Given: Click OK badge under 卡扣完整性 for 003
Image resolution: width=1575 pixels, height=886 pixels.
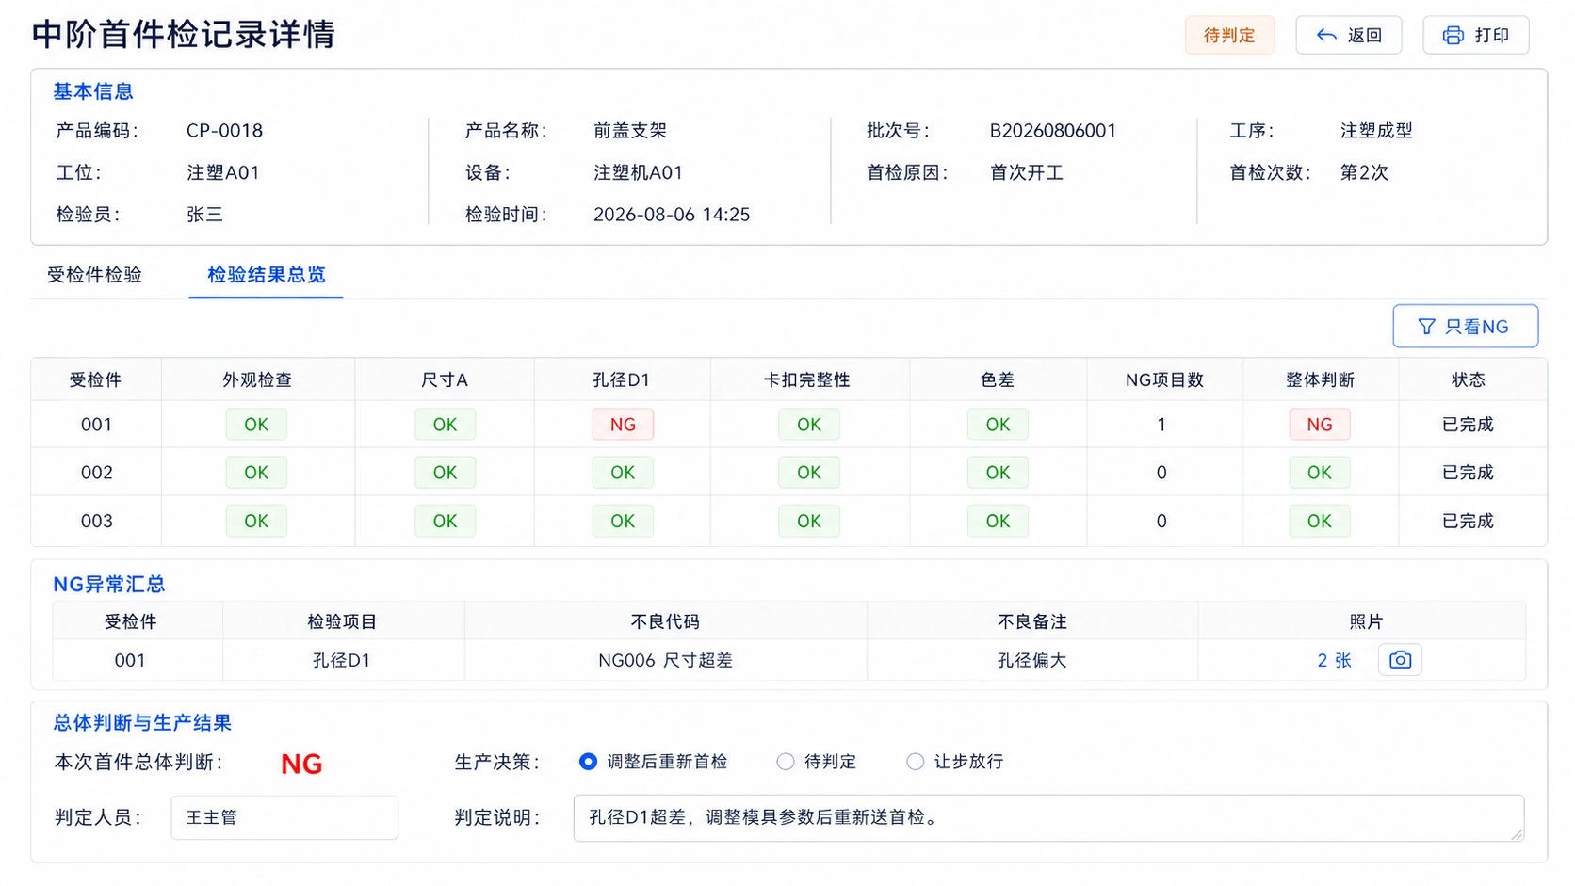Looking at the screenshot, I should (809, 522).
